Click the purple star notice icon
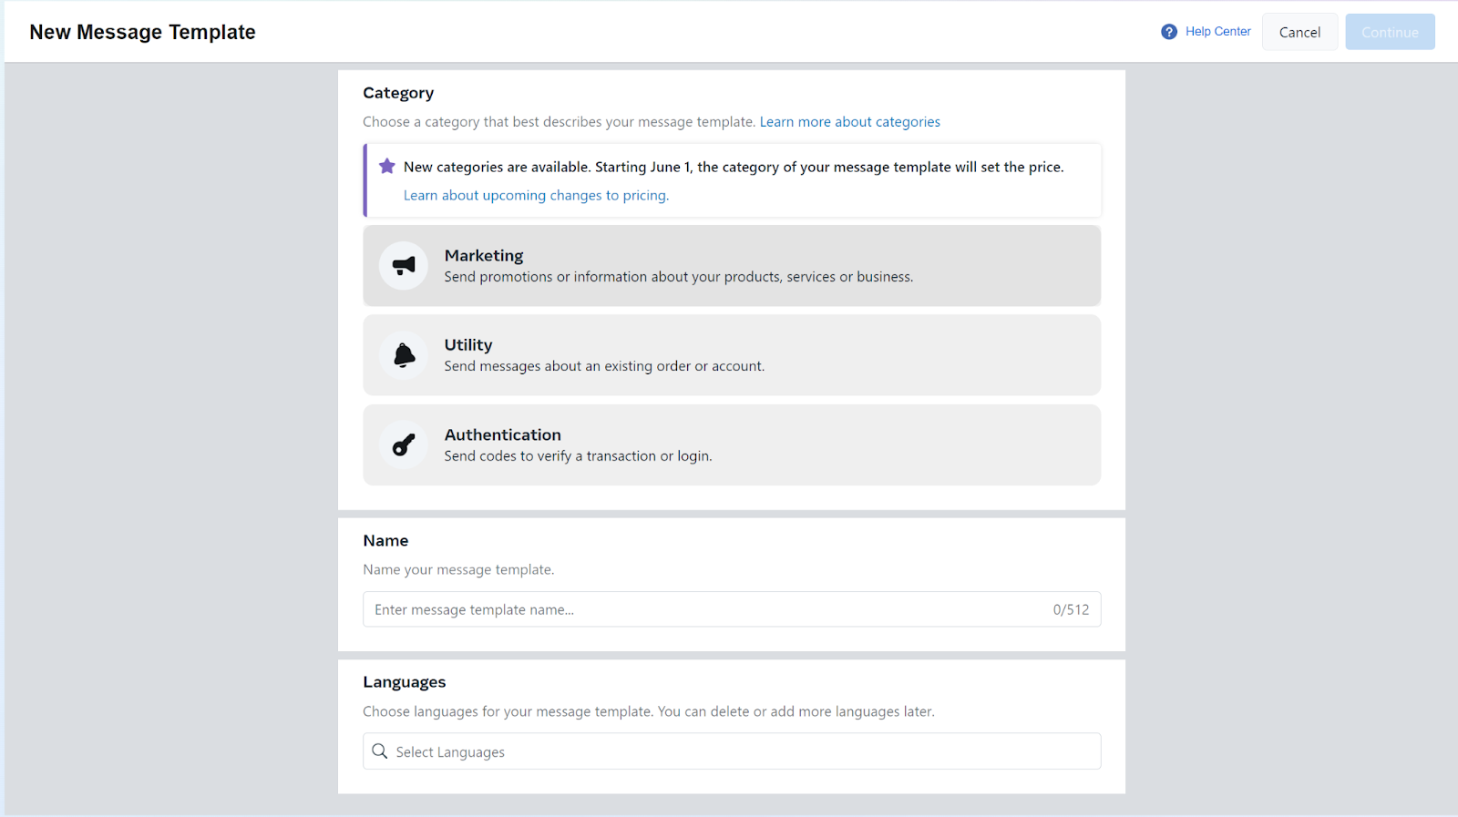Image resolution: width=1458 pixels, height=817 pixels. point(387,167)
